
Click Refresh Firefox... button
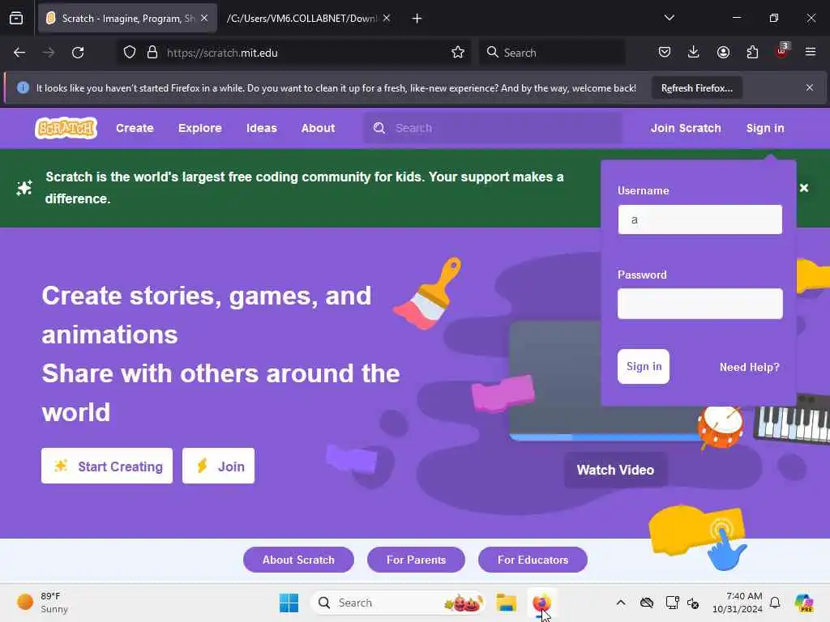pos(696,87)
